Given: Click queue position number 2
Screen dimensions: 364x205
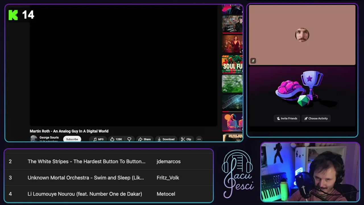Looking at the screenshot, I should [10, 161].
